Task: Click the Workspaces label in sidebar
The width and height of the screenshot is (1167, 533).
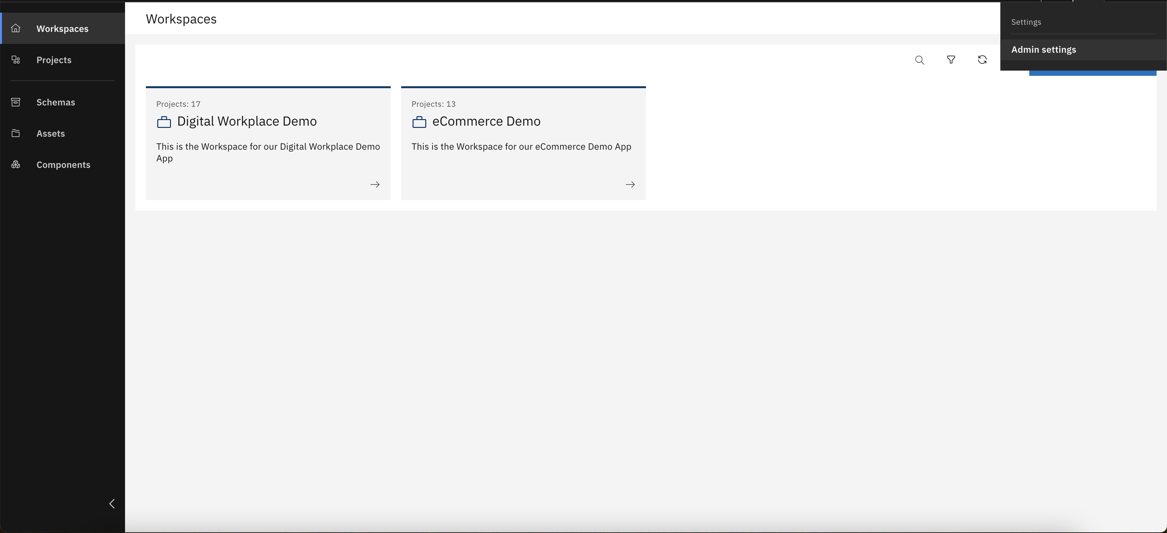Action: (x=63, y=28)
